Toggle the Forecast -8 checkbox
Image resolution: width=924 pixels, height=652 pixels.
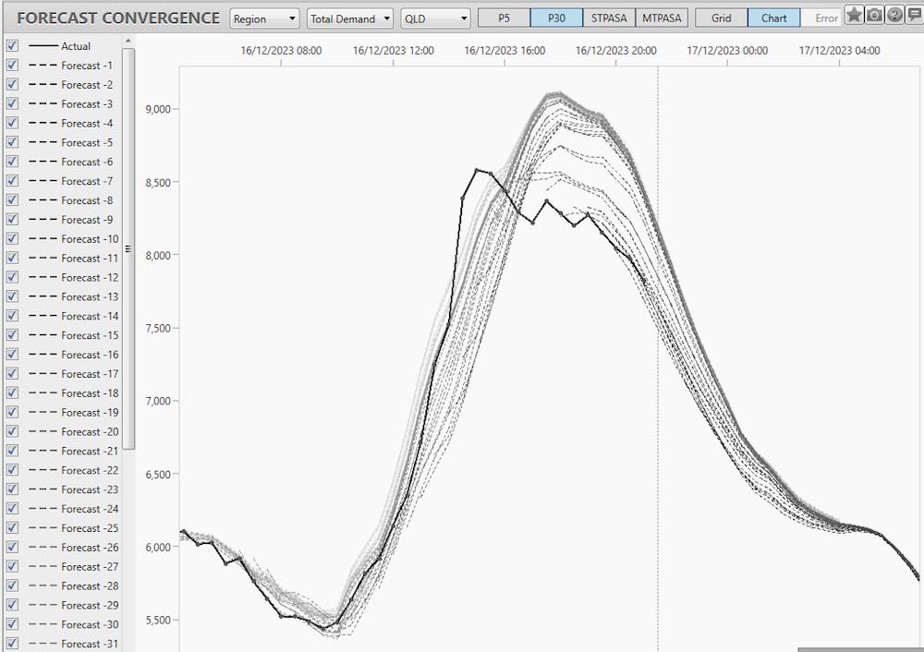[x=13, y=199]
